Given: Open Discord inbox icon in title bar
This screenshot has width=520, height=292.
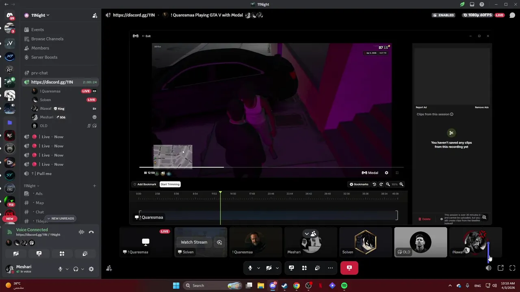Looking at the screenshot, I should (x=472, y=4).
